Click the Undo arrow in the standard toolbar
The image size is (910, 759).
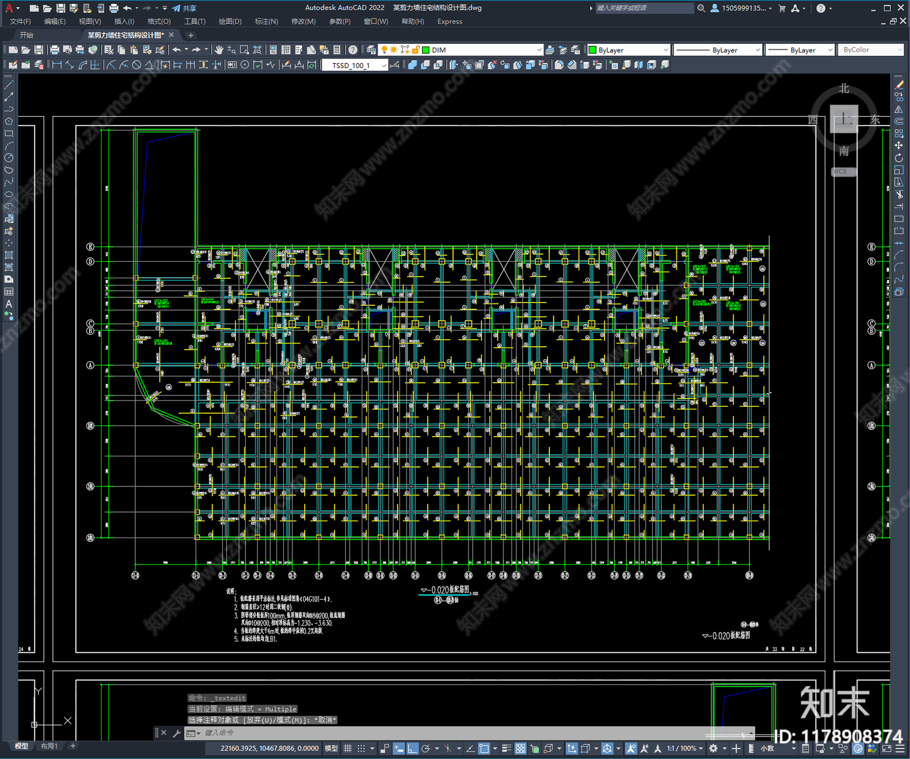pyautogui.click(x=177, y=50)
